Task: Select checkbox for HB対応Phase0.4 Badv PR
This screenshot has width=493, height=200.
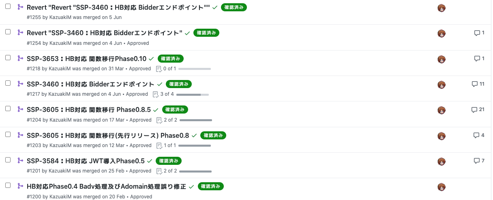Action: click(x=8, y=185)
